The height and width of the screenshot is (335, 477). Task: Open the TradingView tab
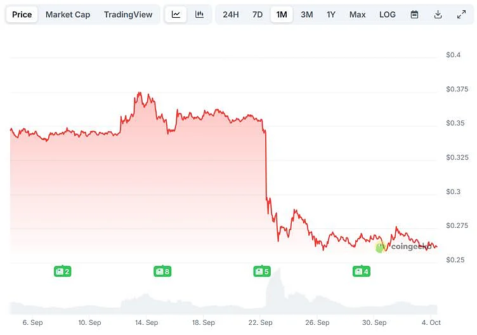129,15
